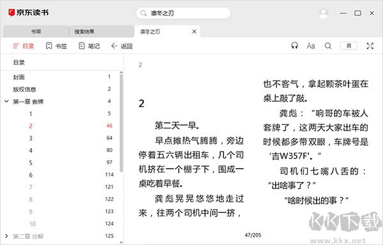This screenshot has height=245, width=383.
Task: Click the search magnifier icon in search box
Action: tap(144, 13)
